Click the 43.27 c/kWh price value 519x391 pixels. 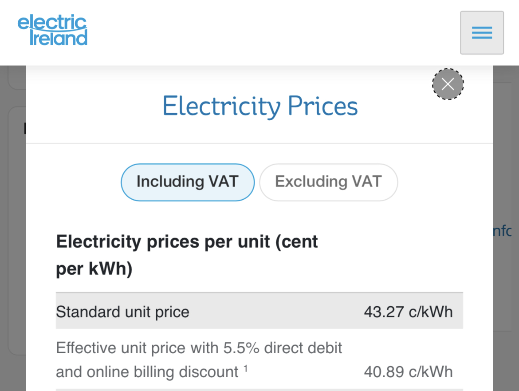pyautogui.click(x=408, y=312)
